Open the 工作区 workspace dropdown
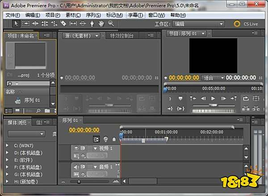The height and width of the screenshot is (196, 268). 198,24
